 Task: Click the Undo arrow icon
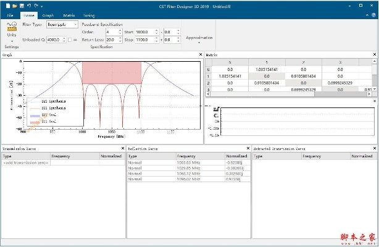coord(28,5)
